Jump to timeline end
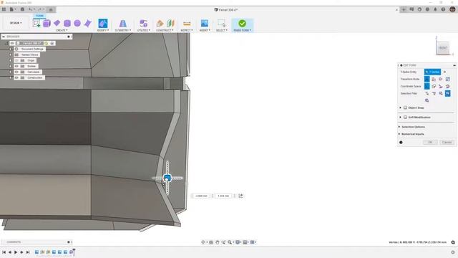 [x=28, y=252]
